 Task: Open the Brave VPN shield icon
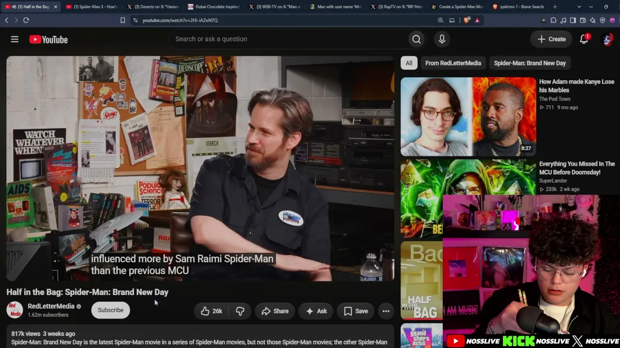click(603, 20)
